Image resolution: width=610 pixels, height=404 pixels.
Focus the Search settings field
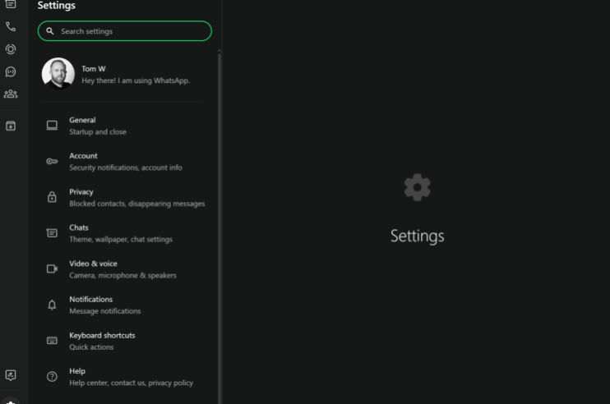(124, 31)
